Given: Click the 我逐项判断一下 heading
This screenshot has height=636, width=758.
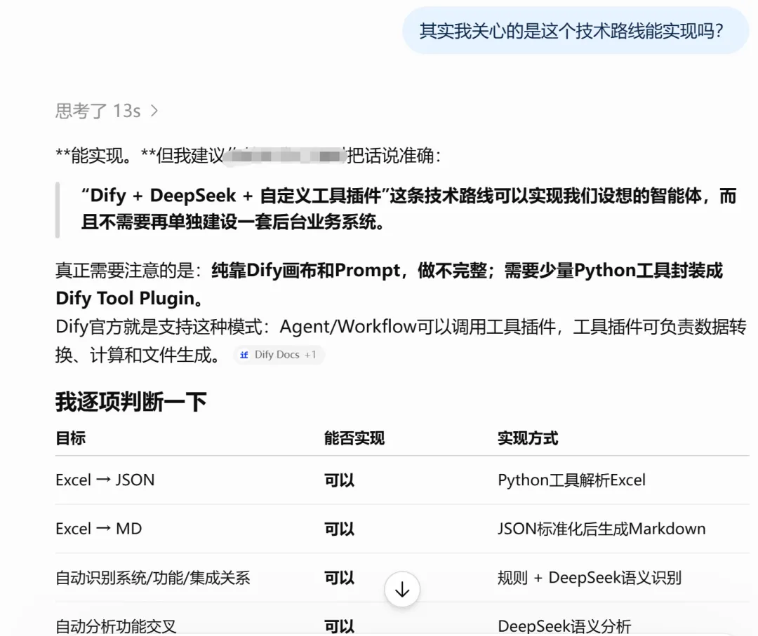Looking at the screenshot, I should click(131, 402).
